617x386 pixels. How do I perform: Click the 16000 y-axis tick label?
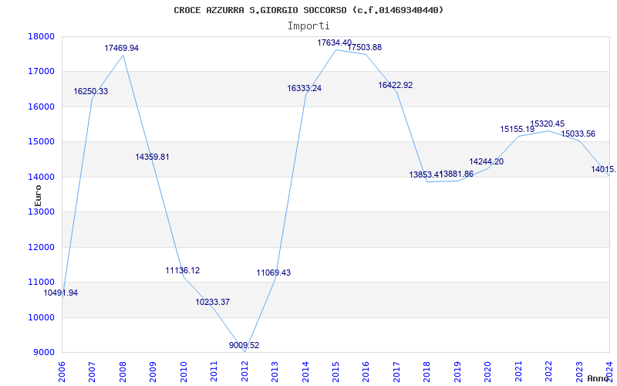click(x=41, y=107)
